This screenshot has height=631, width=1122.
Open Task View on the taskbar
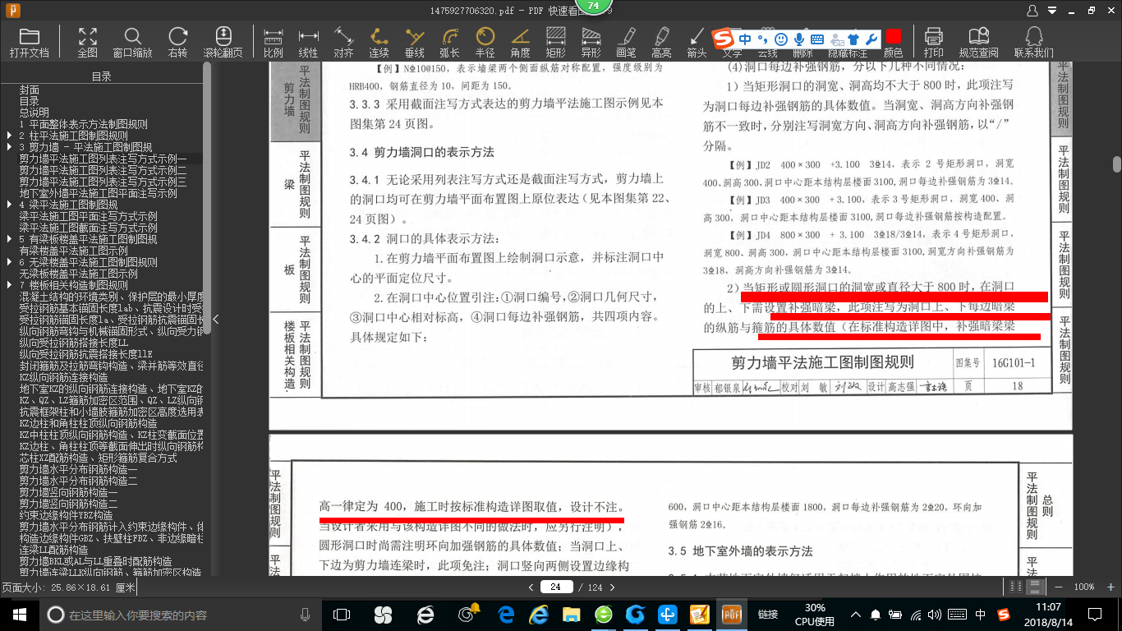click(x=341, y=614)
